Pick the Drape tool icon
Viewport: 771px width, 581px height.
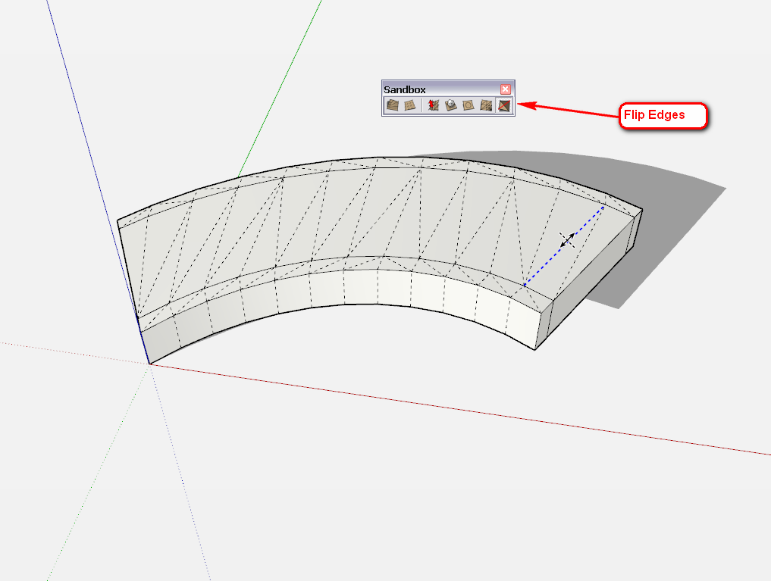click(468, 105)
